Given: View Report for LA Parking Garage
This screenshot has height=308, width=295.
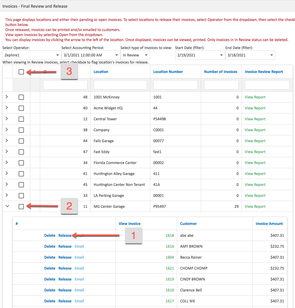Looking at the screenshot, I should (x=255, y=195).
